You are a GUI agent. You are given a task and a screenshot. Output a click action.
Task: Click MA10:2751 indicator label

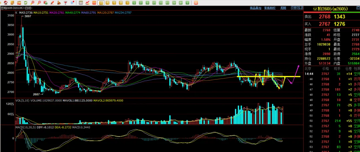pyautogui.click(x=41, y=13)
